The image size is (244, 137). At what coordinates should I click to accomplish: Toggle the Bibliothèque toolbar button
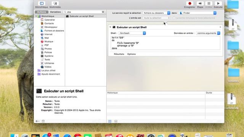pos(42,5)
